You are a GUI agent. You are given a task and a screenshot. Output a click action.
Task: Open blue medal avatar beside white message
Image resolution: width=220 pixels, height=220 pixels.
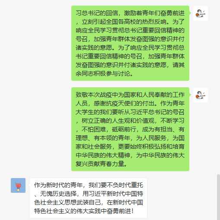(18, 185)
